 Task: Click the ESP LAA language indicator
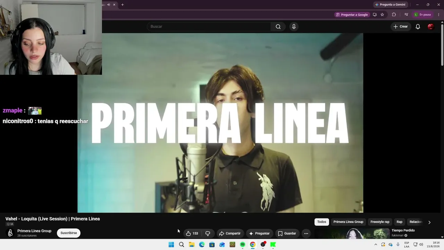(x=407, y=244)
